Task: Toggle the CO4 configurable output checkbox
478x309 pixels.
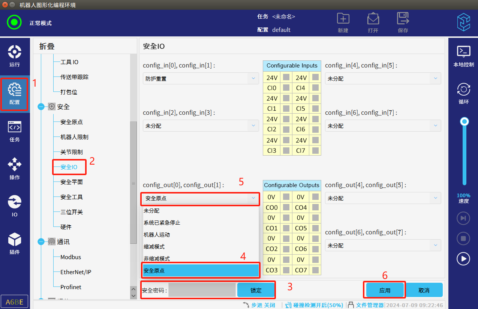Action: (x=315, y=207)
